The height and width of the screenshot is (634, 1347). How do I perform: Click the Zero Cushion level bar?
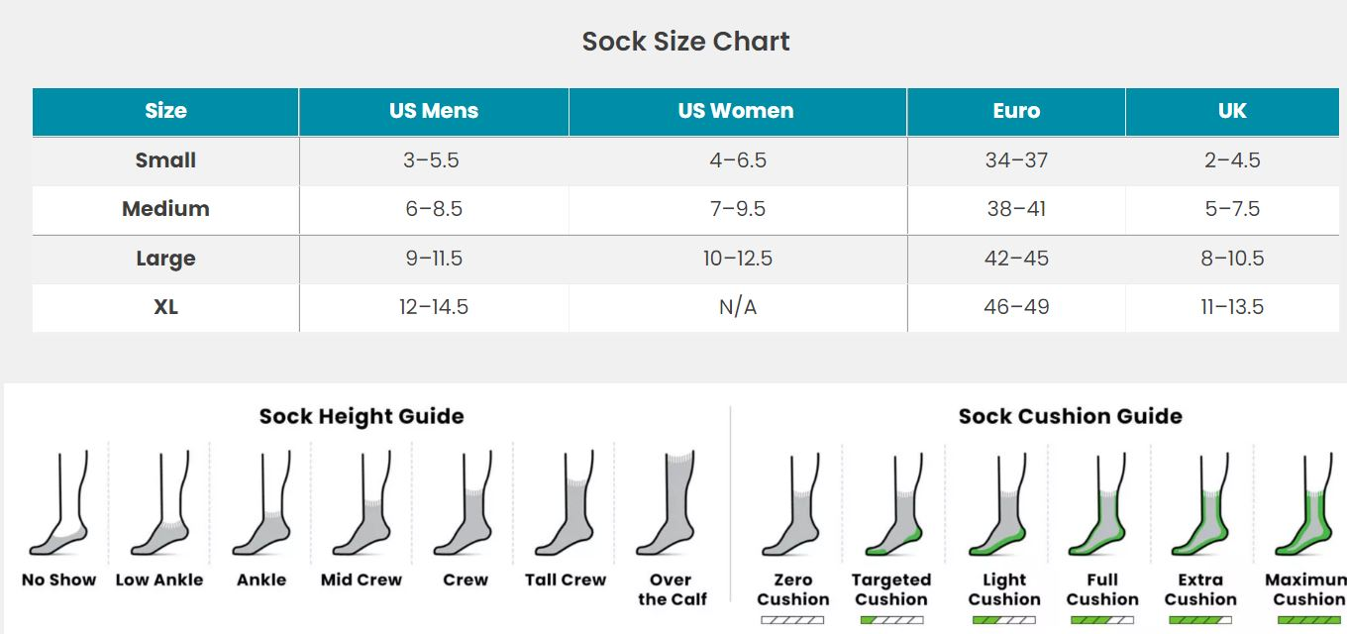click(792, 620)
